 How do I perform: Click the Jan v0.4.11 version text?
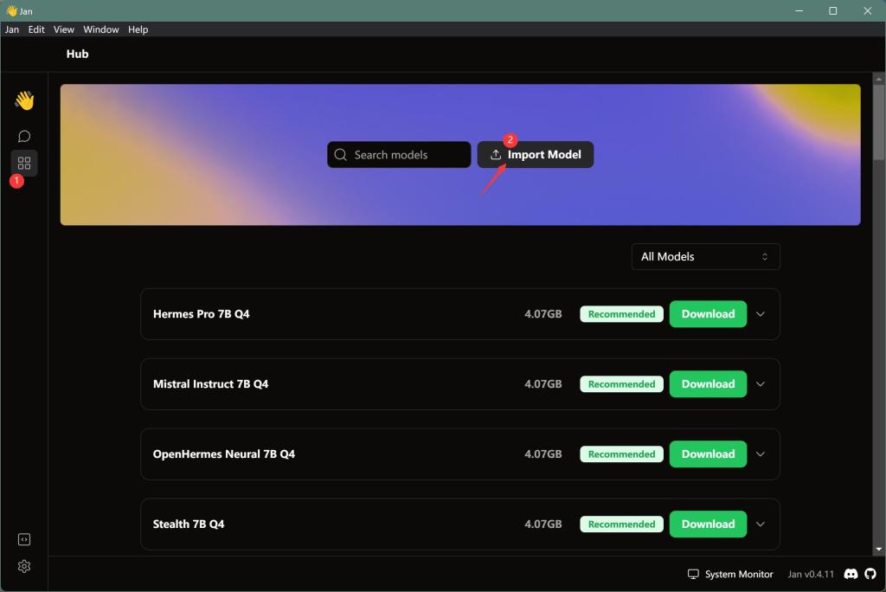point(811,574)
